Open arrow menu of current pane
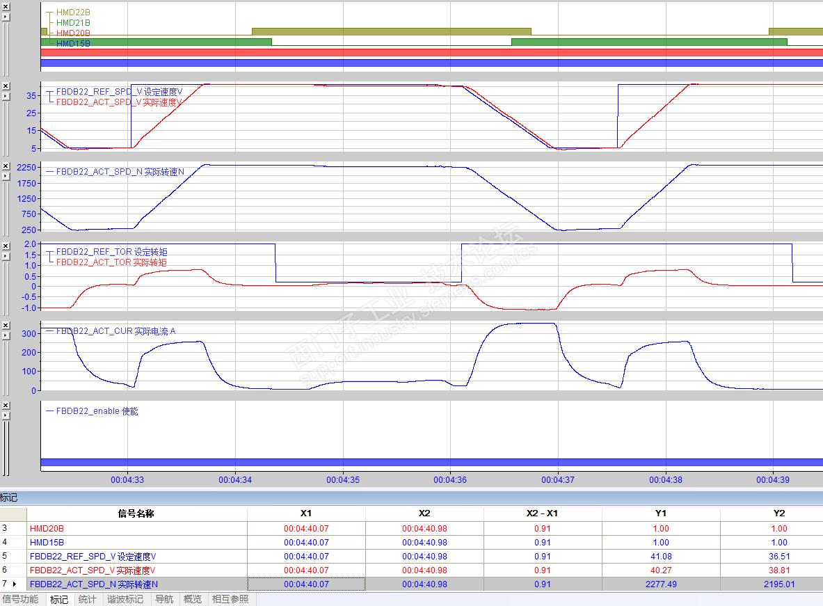This screenshot has width=823, height=606. [6, 335]
